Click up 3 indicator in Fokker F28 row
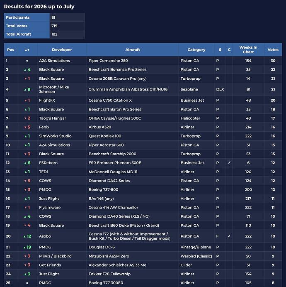 27,274
